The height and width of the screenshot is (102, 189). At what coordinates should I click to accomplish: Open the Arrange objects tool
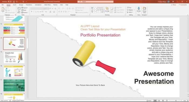107,10
